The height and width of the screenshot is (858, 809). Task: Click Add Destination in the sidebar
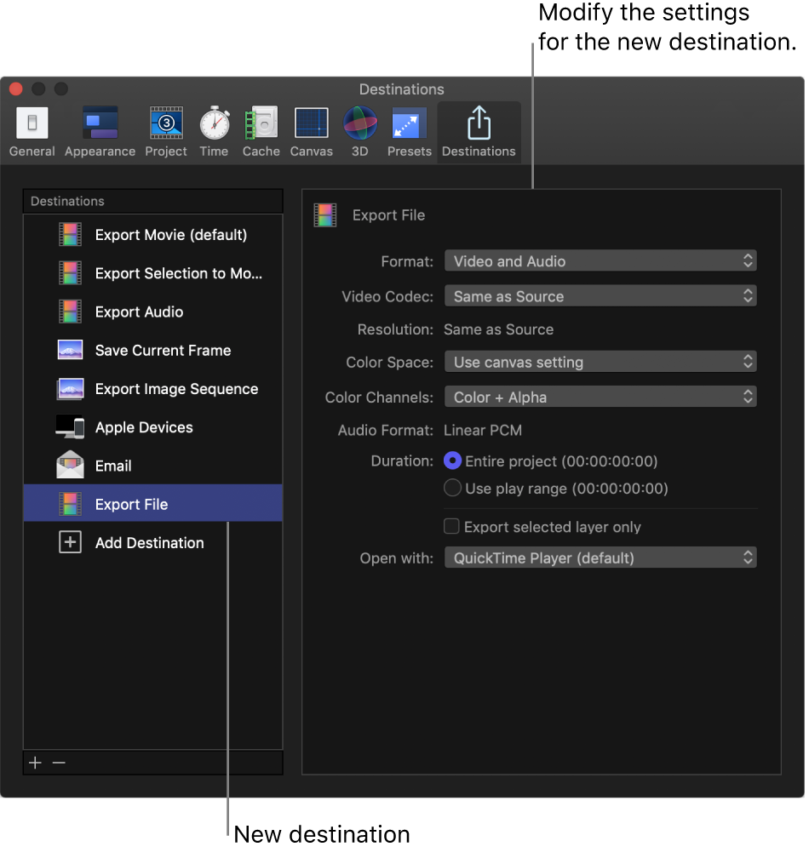[x=149, y=542]
